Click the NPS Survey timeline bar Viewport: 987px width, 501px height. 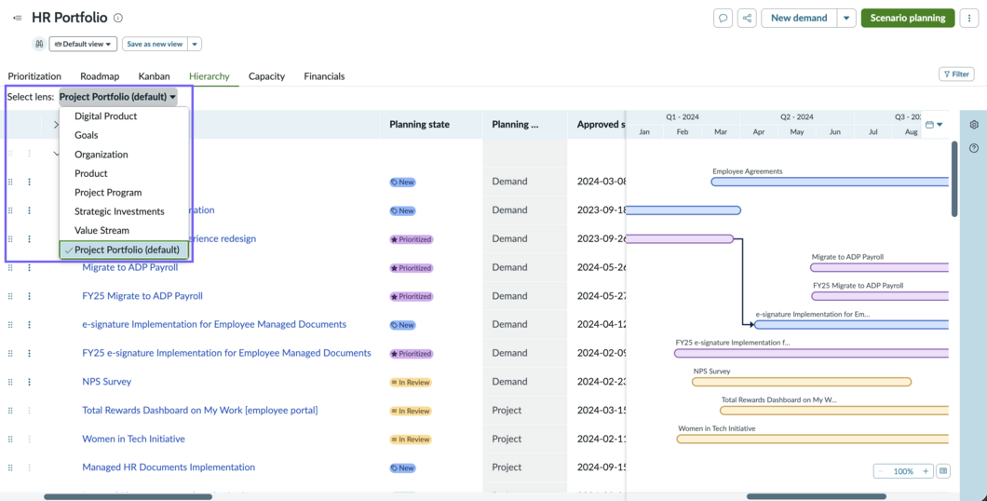[802, 382]
